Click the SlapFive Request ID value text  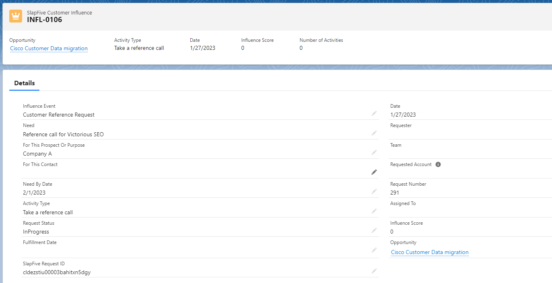pyautogui.click(x=57, y=272)
